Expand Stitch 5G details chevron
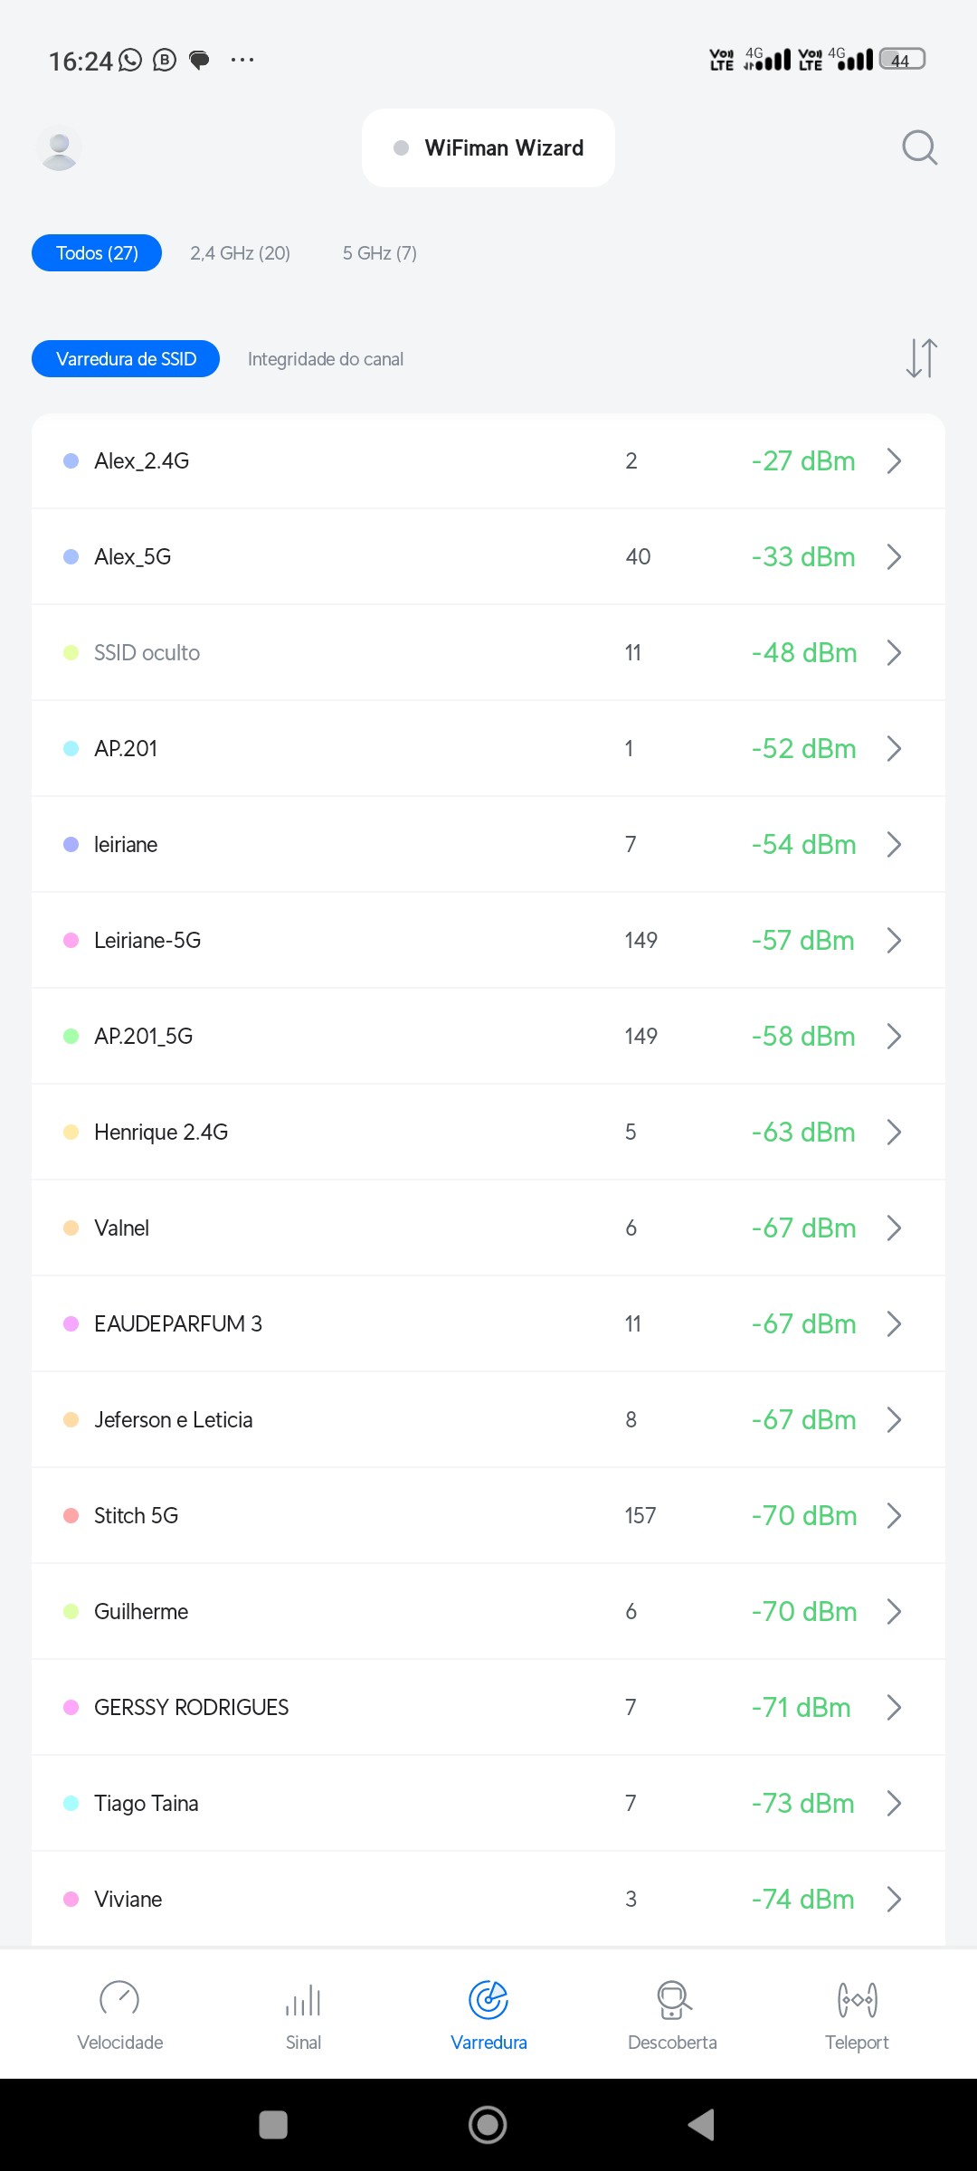This screenshot has height=2171, width=977. [894, 1516]
